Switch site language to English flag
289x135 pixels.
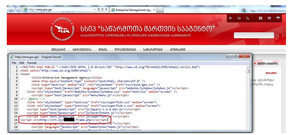(x=269, y=18)
